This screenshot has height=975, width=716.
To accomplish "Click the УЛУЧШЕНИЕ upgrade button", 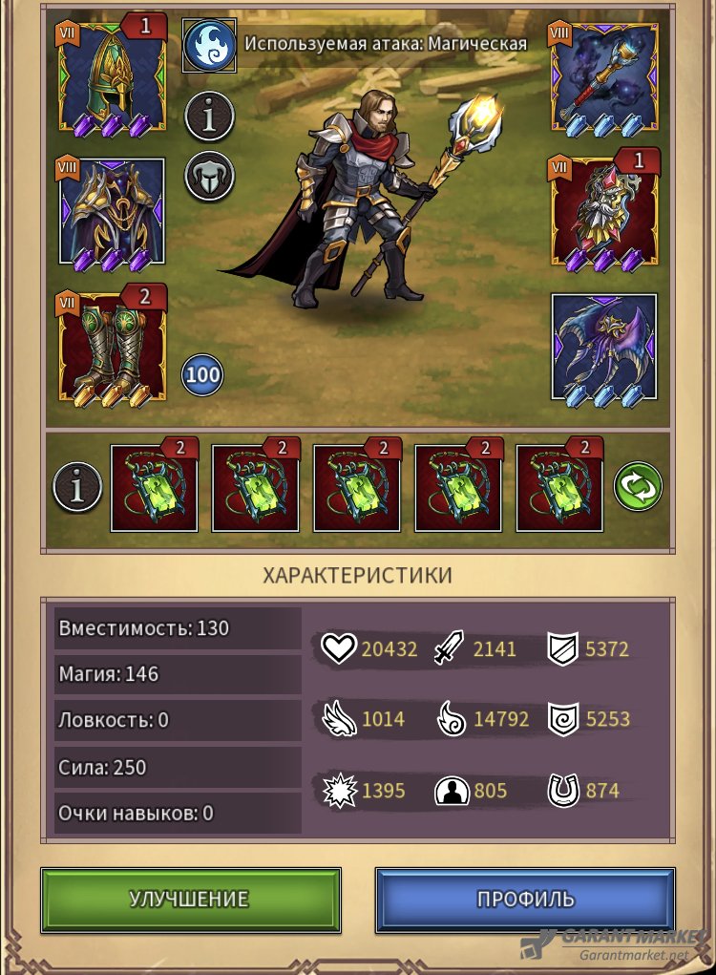I will tap(191, 900).
